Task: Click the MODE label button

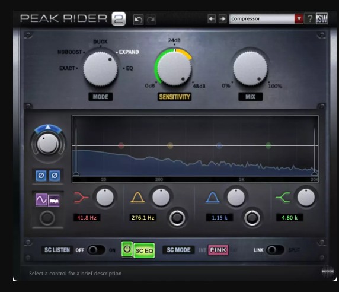Action: point(101,97)
